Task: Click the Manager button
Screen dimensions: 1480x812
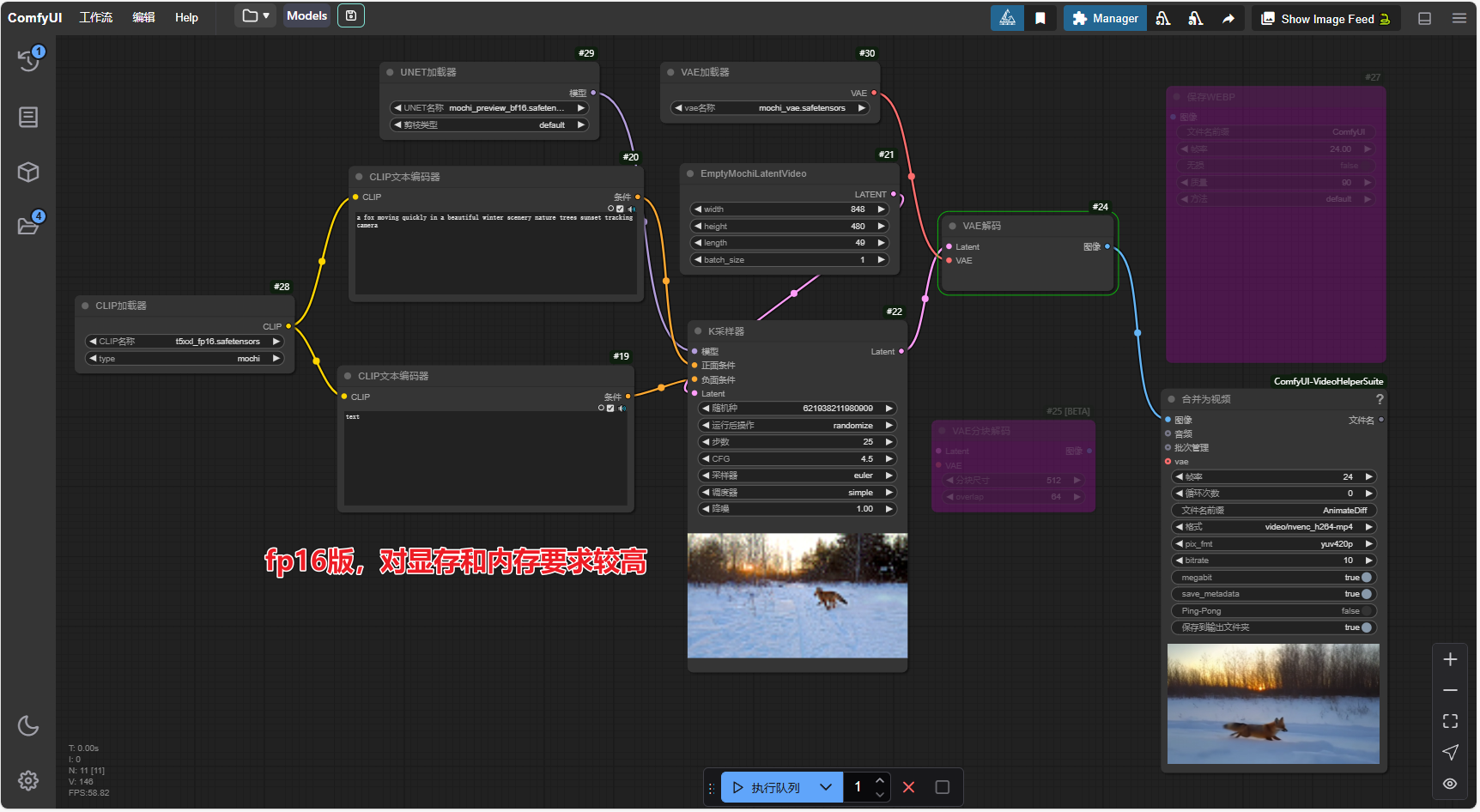Action: 1105,18
